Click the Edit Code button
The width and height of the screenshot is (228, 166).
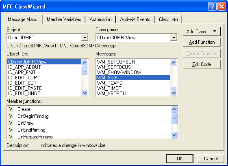click(x=202, y=64)
